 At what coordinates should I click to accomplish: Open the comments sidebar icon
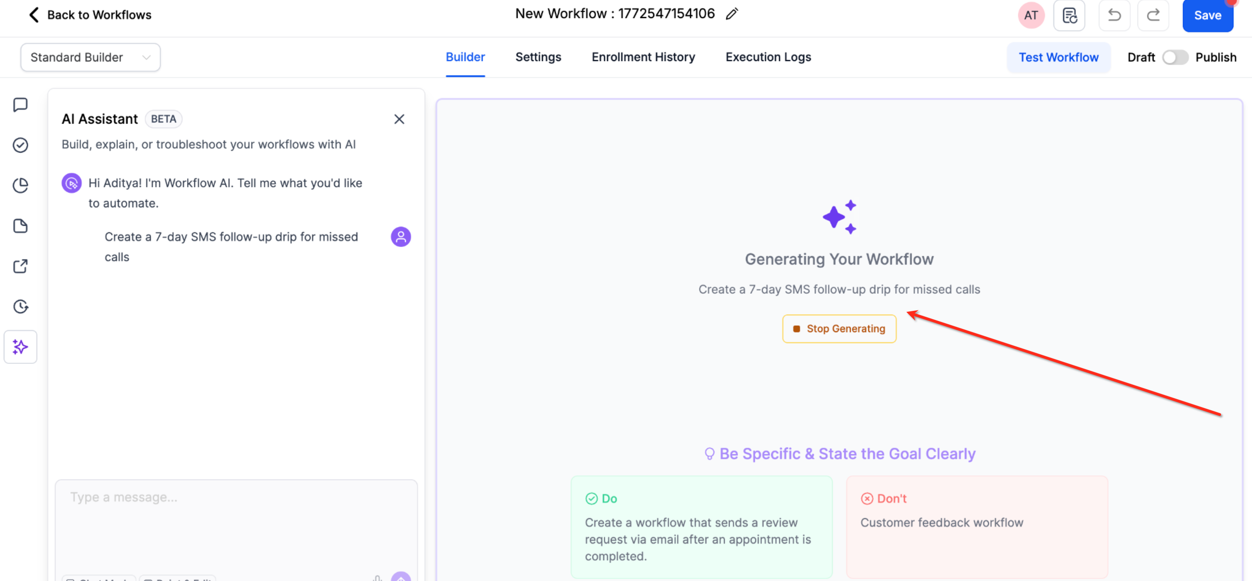click(x=20, y=105)
